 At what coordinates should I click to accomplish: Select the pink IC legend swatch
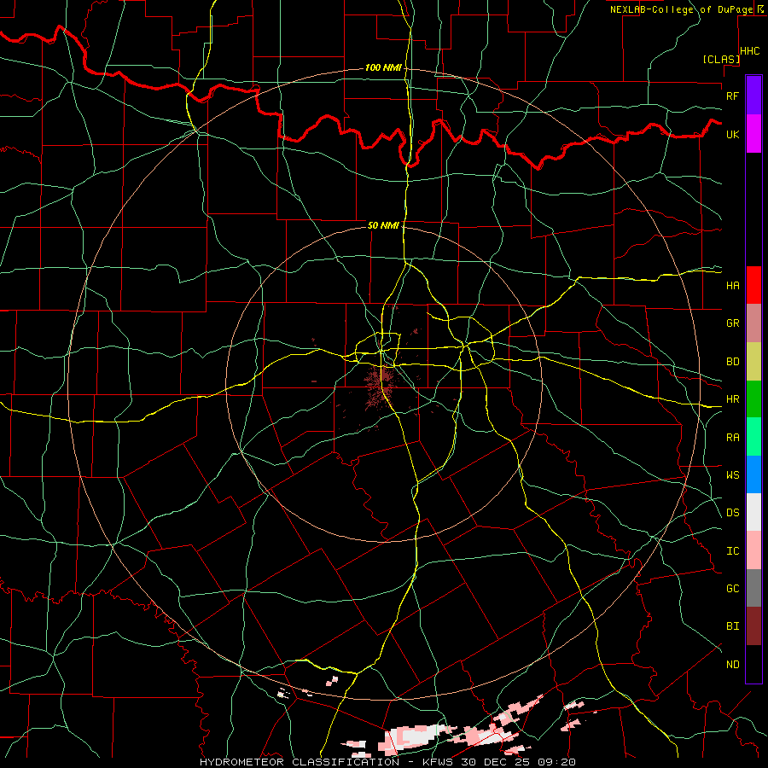click(x=753, y=550)
